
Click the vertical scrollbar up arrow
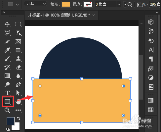click(x=141, y=23)
